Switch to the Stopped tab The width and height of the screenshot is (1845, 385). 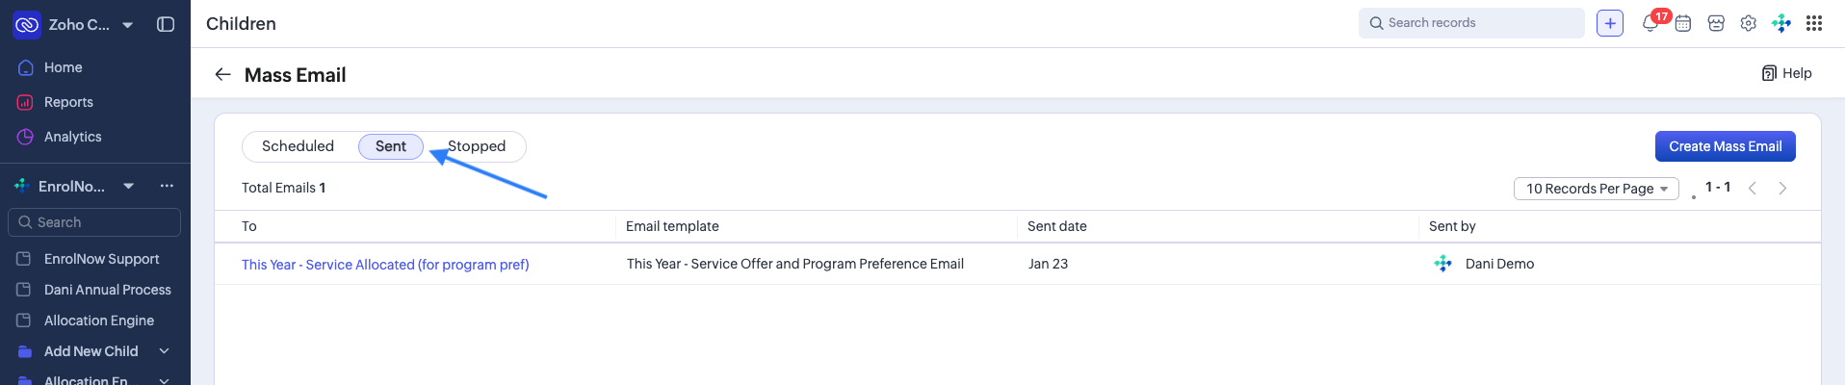[x=477, y=146]
